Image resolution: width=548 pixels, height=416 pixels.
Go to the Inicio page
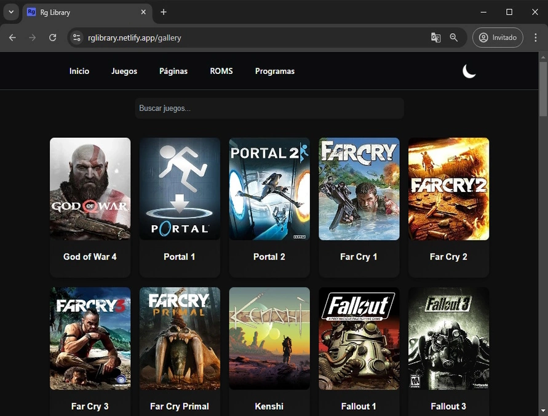pyautogui.click(x=79, y=71)
